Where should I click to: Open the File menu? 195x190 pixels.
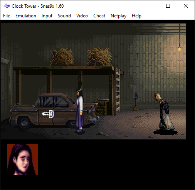tap(7, 16)
